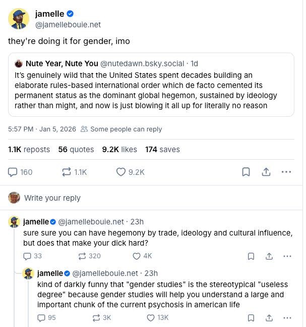Bookmark the main jamelle post
306x327 pixels.
pos(246,172)
